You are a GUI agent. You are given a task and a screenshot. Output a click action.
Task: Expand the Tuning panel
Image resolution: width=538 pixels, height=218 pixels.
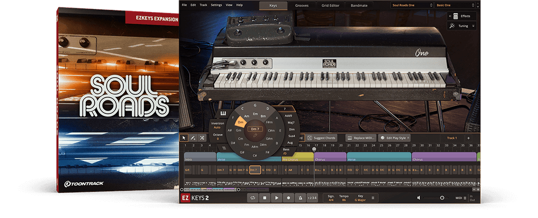click(x=462, y=26)
